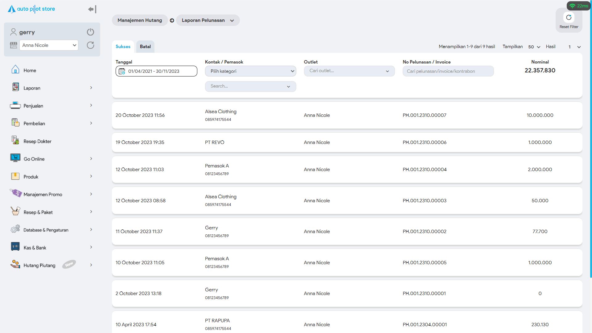Click the No Pelunasan / Invoice search field
Image resolution: width=592 pixels, height=333 pixels.
pos(448,71)
